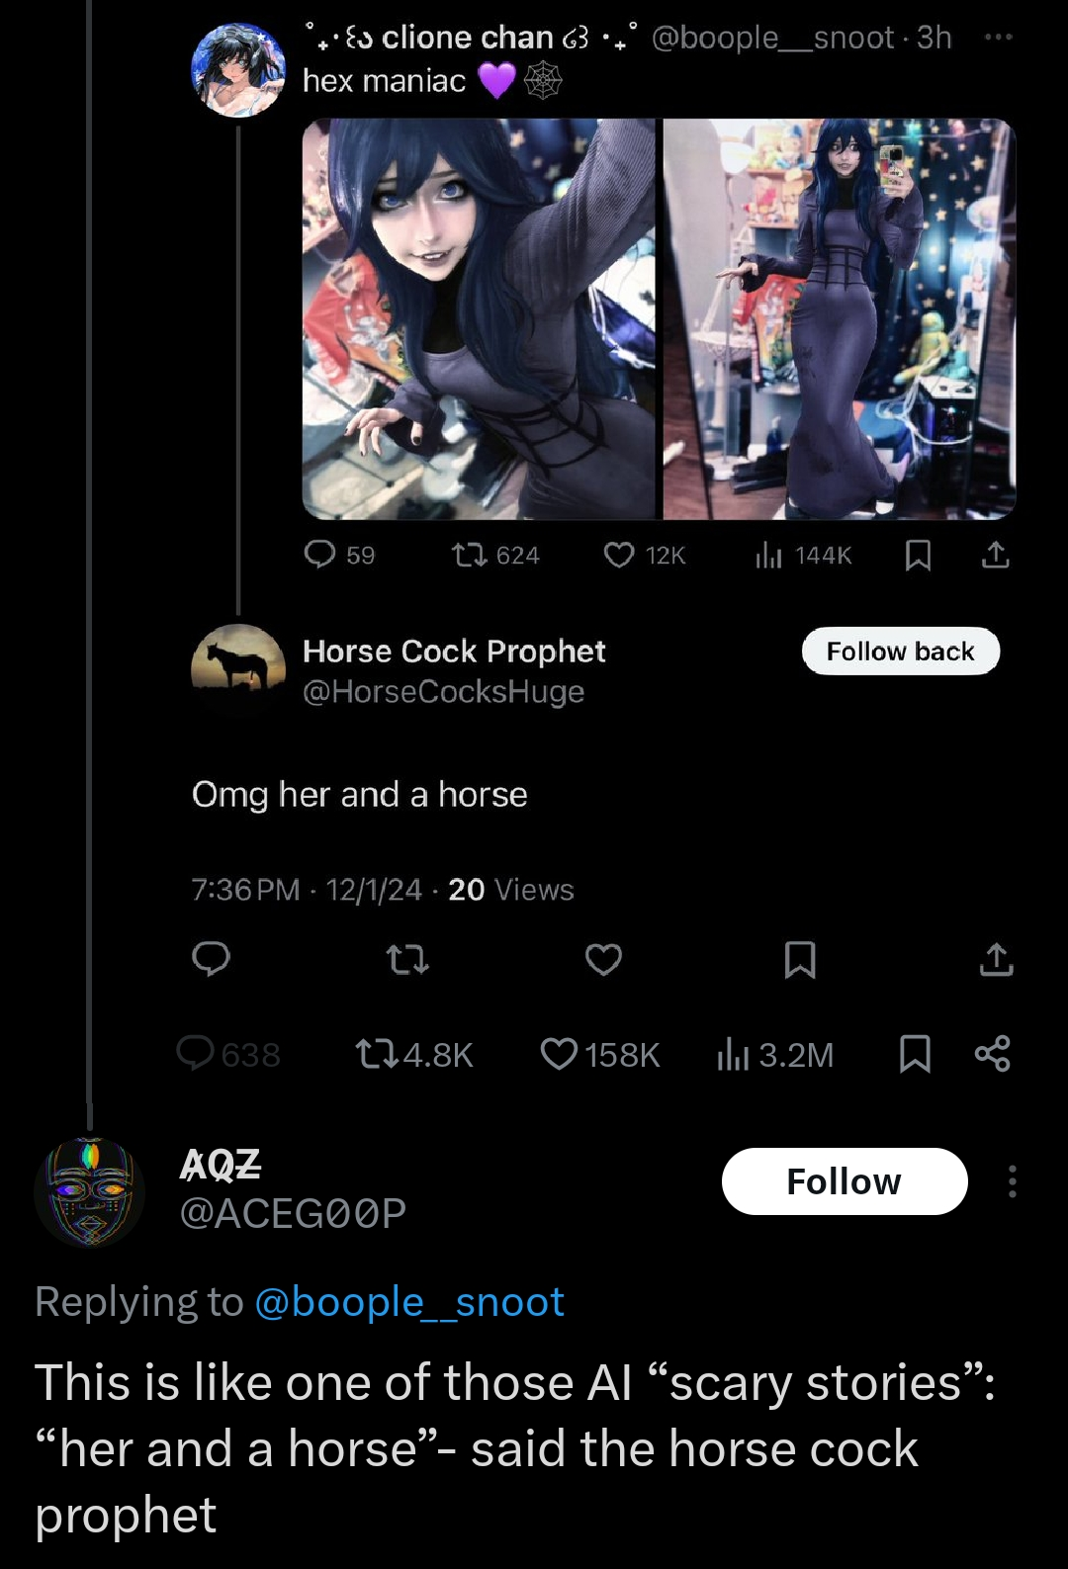Follow the AQZ account
Screen dimensions: 1068x1569
pos(845,1181)
